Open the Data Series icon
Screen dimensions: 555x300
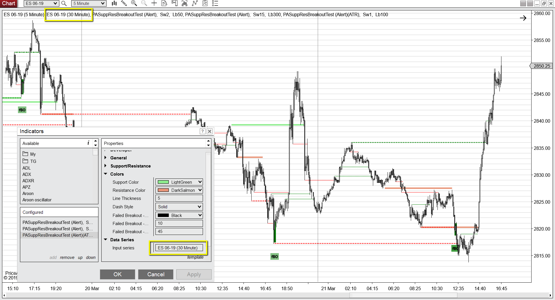tap(184, 3)
